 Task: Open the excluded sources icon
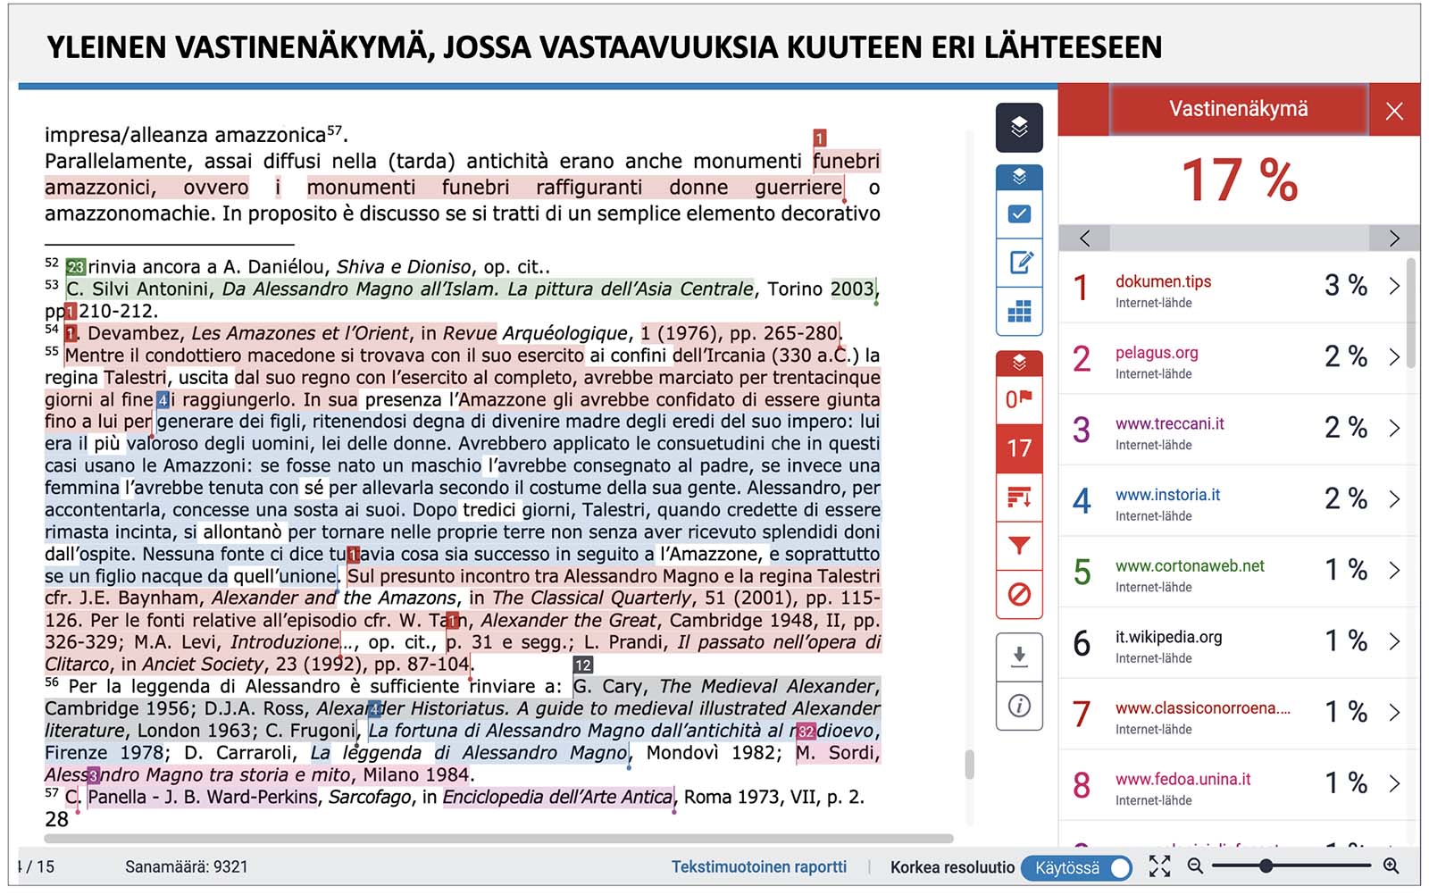1019,594
